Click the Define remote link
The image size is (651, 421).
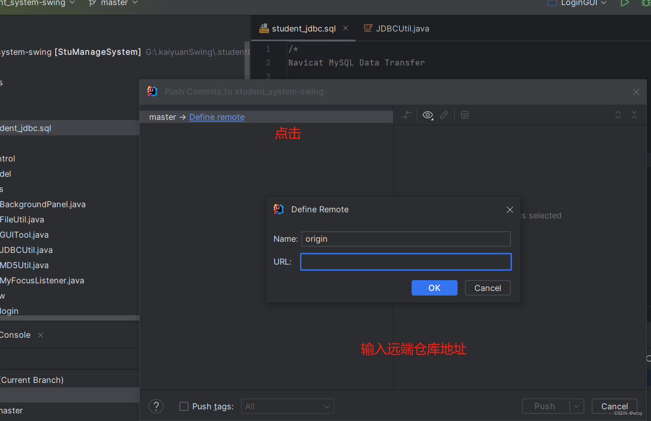click(x=217, y=117)
